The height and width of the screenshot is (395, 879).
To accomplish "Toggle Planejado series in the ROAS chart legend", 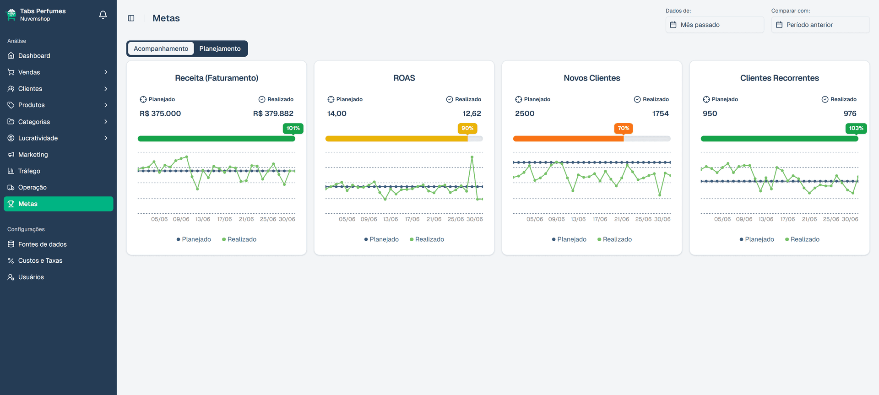I will [381, 239].
